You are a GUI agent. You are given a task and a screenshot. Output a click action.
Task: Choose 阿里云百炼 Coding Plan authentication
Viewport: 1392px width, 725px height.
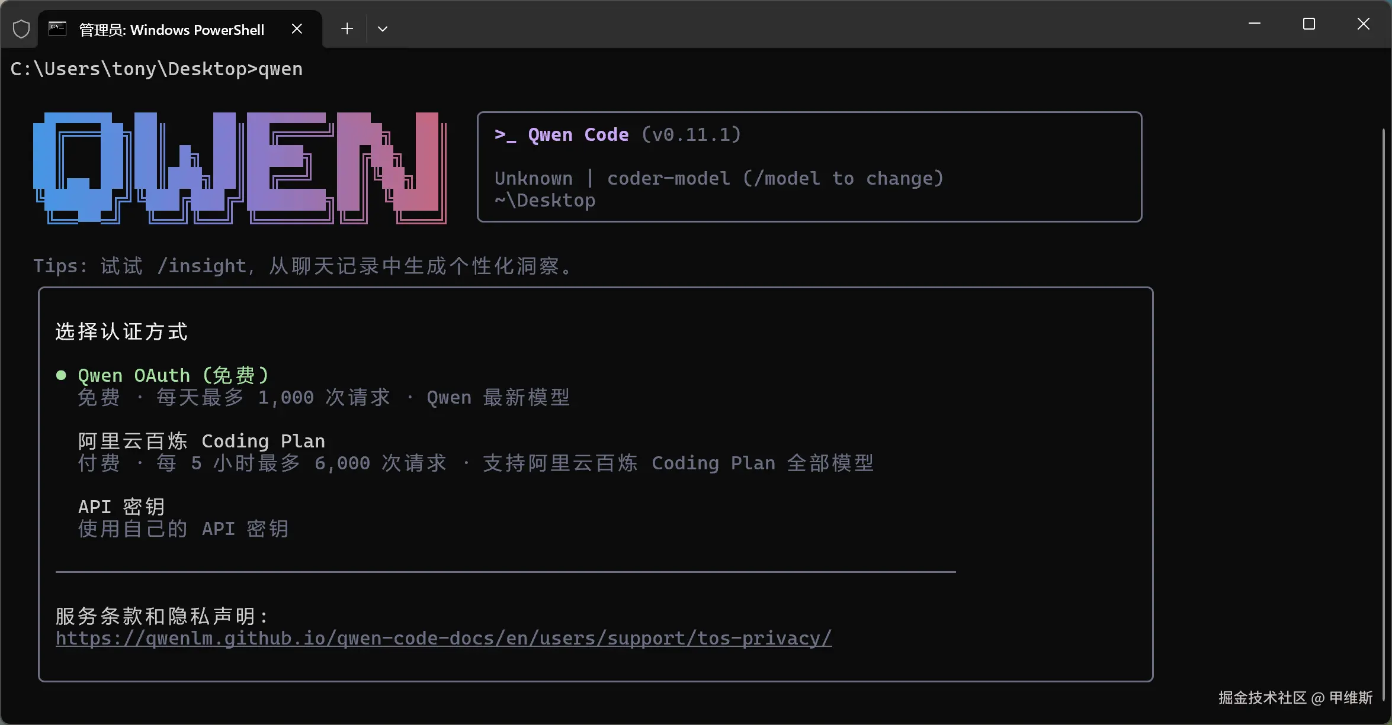tap(201, 442)
